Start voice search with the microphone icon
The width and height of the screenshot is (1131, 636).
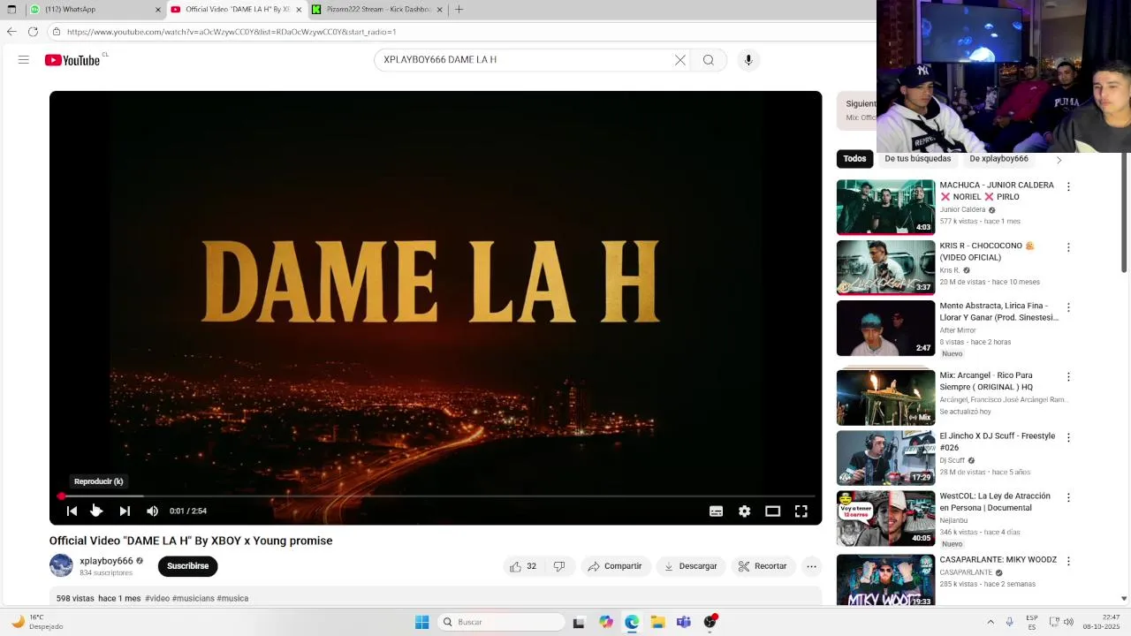pos(748,60)
